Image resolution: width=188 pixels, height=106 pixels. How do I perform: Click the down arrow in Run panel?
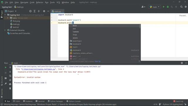coord(10,72)
